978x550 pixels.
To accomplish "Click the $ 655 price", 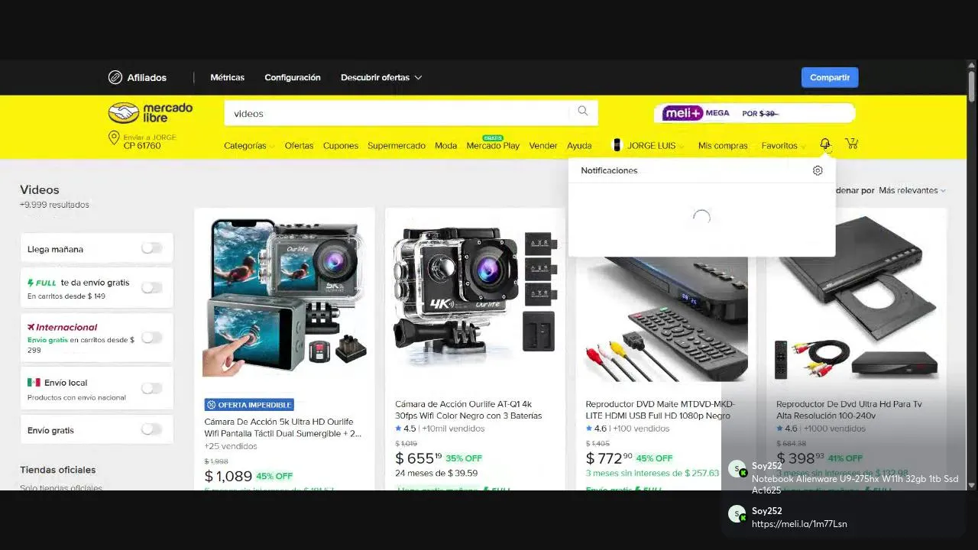I will [x=418, y=458].
